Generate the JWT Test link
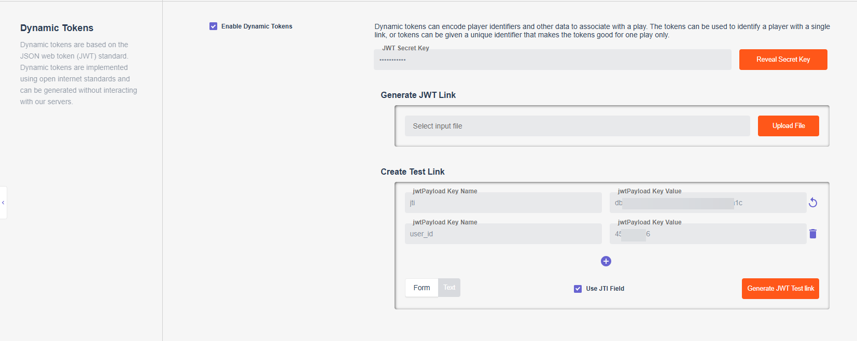This screenshot has height=341, width=857. coord(780,289)
